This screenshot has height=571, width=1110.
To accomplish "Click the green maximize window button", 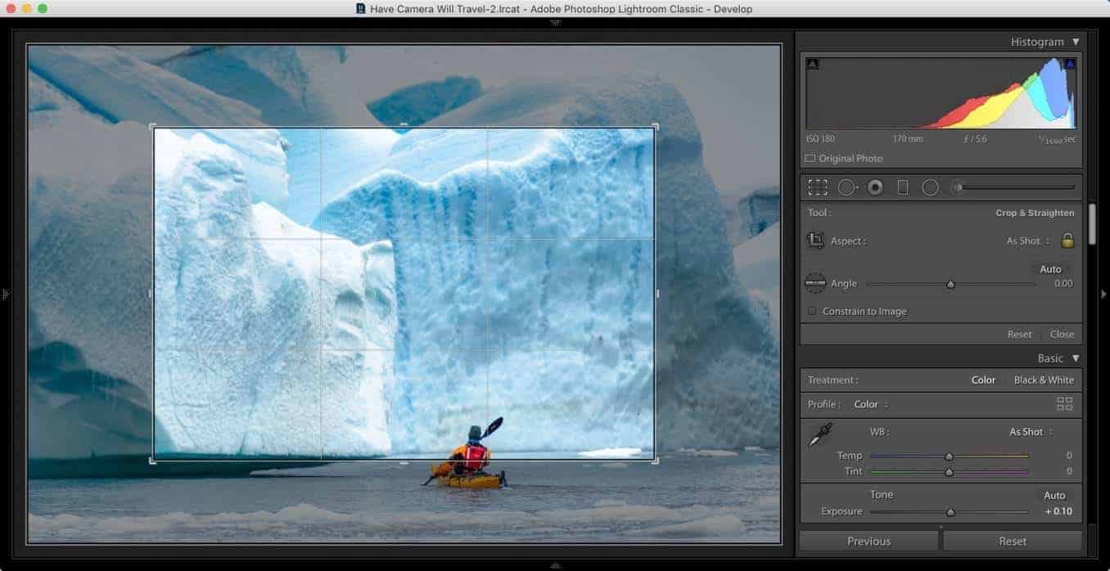I will (x=43, y=8).
